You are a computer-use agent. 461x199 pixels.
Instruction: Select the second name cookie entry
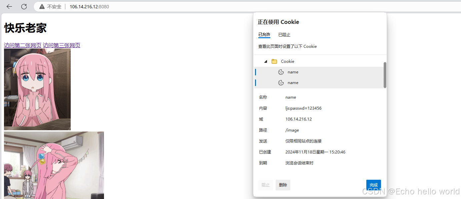click(319, 83)
